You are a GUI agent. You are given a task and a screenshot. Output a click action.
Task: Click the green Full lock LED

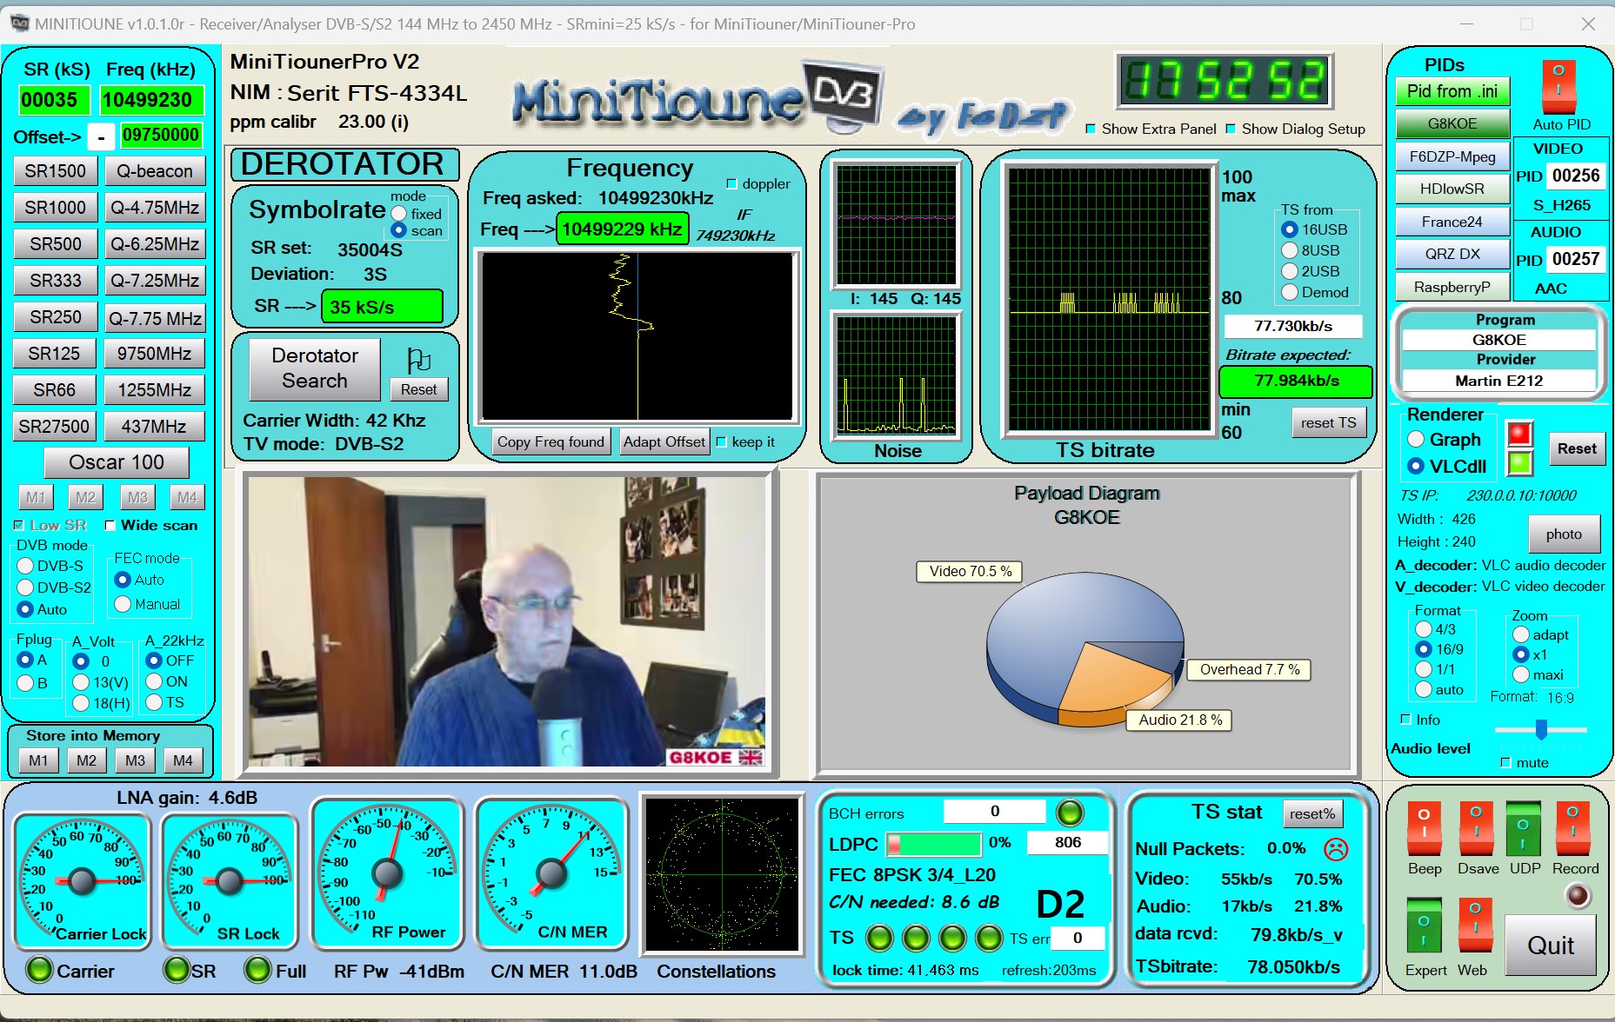[257, 970]
